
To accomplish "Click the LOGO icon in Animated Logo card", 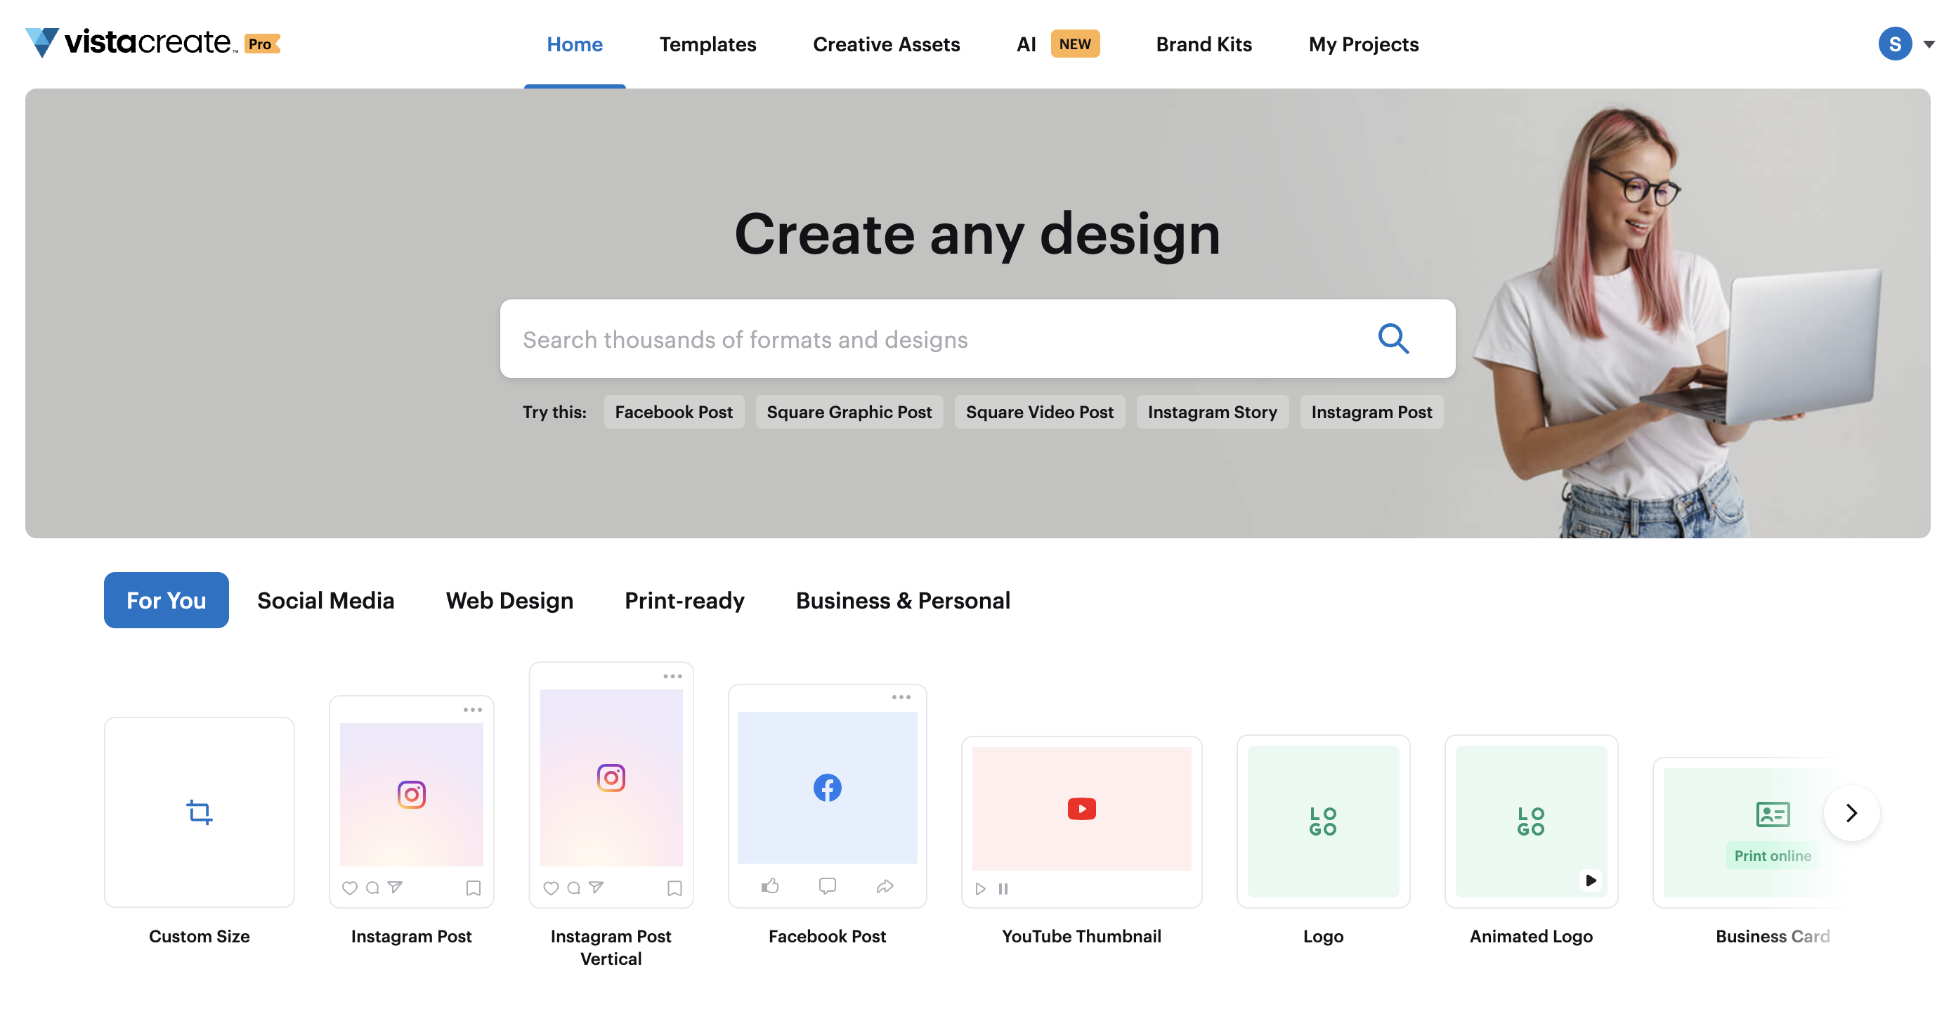I will [x=1531, y=820].
